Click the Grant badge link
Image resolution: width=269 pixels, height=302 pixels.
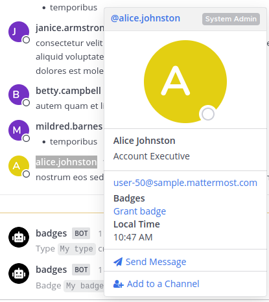coord(139,211)
